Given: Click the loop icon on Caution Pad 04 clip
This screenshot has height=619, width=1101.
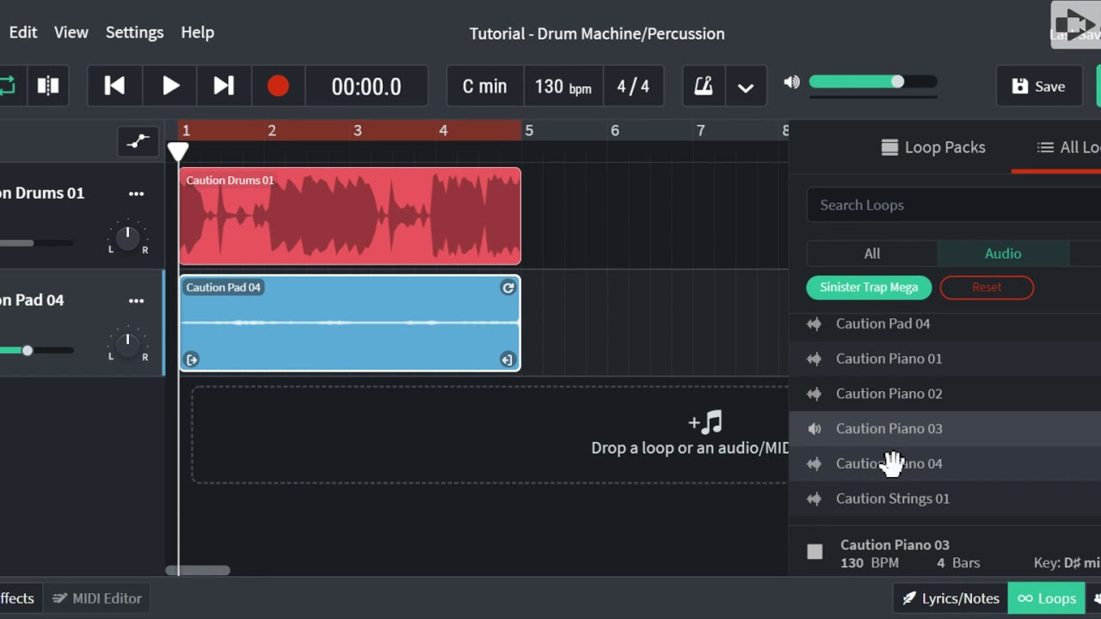Looking at the screenshot, I should click(507, 288).
